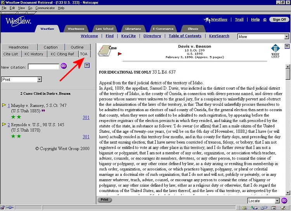The image size is (291, 211).
Task: Select the KC History tab
Action: point(34,54)
